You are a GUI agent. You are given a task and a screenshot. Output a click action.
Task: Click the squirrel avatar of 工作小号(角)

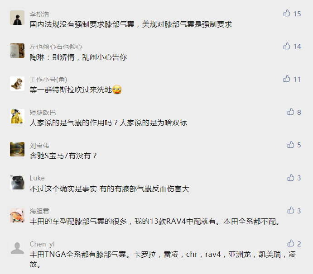point(17,84)
